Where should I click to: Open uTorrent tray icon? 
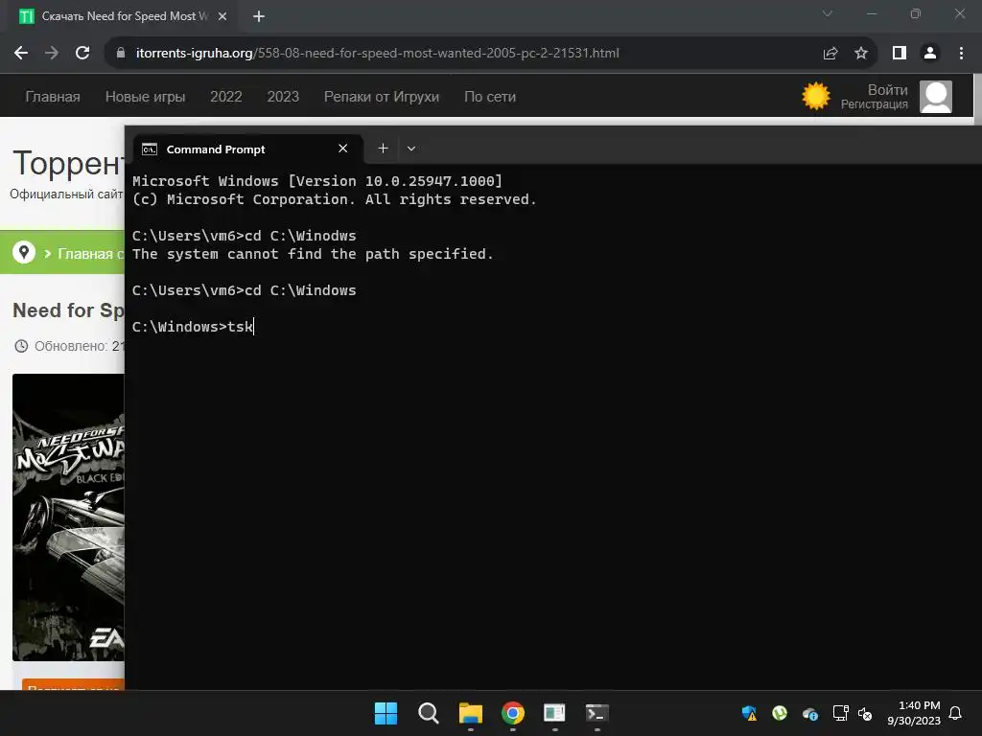tap(779, 713)
